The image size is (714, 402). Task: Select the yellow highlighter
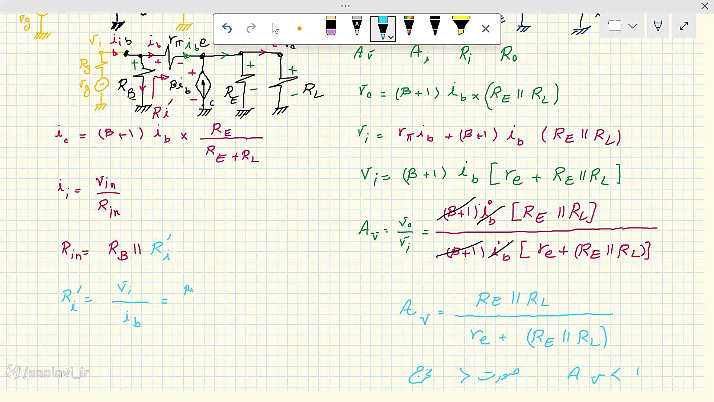click(461, 27)
